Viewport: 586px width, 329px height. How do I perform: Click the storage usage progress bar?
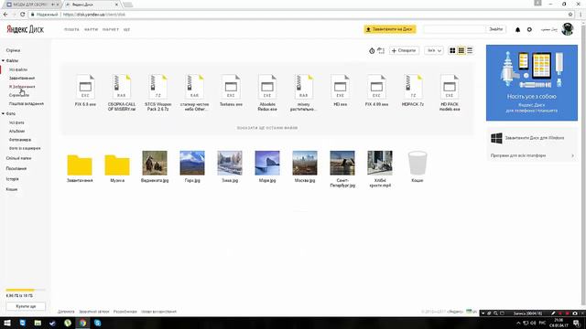coord(26,290)
